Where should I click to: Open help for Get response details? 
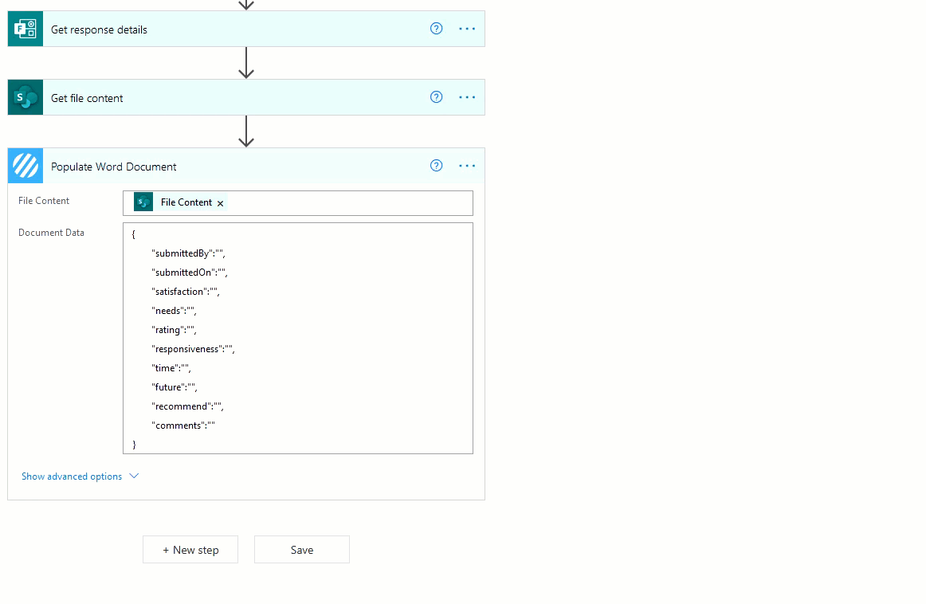437,29
